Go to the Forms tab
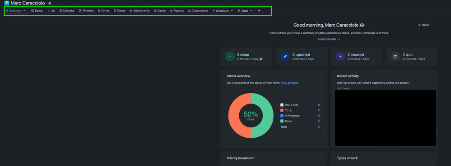The width and height of the screenshot is (451, 166). (103, 11)
